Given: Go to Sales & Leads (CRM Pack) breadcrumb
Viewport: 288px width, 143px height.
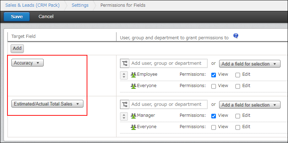Looking at the screenshot, I should (32, 5).
